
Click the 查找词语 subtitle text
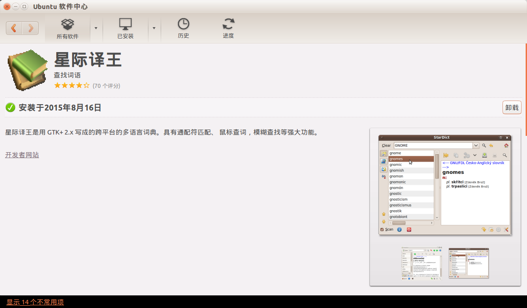(67, 75)
